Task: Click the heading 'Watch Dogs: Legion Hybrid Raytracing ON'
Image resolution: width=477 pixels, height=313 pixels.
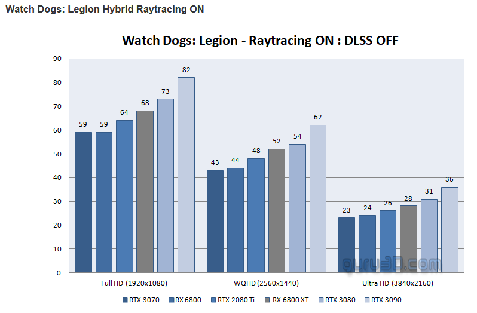Action: (105, 9)
